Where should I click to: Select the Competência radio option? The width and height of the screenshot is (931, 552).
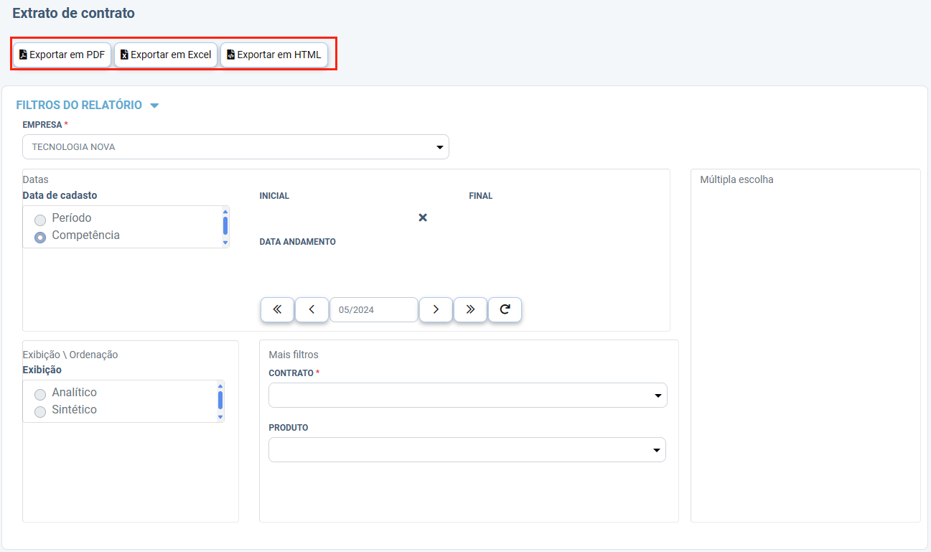(40, 236)
